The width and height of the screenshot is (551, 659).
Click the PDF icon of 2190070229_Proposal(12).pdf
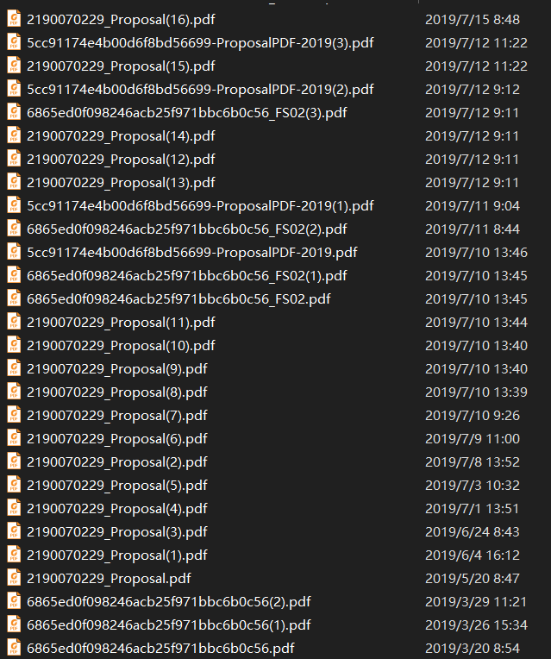pyautogui.click(x=14, y=159)
